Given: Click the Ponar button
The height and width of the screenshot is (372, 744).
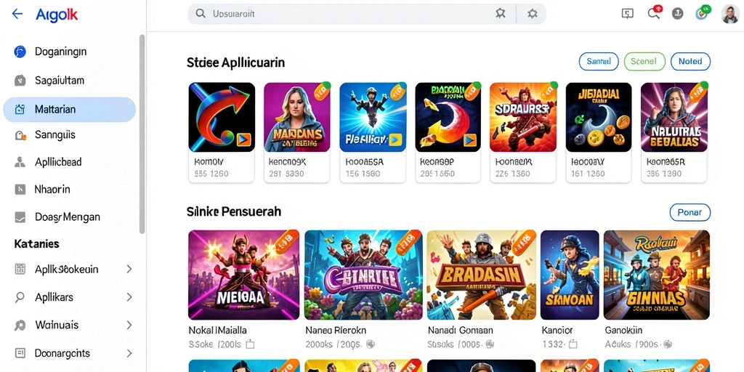Looking at the screenshot, I should point(690,213).
